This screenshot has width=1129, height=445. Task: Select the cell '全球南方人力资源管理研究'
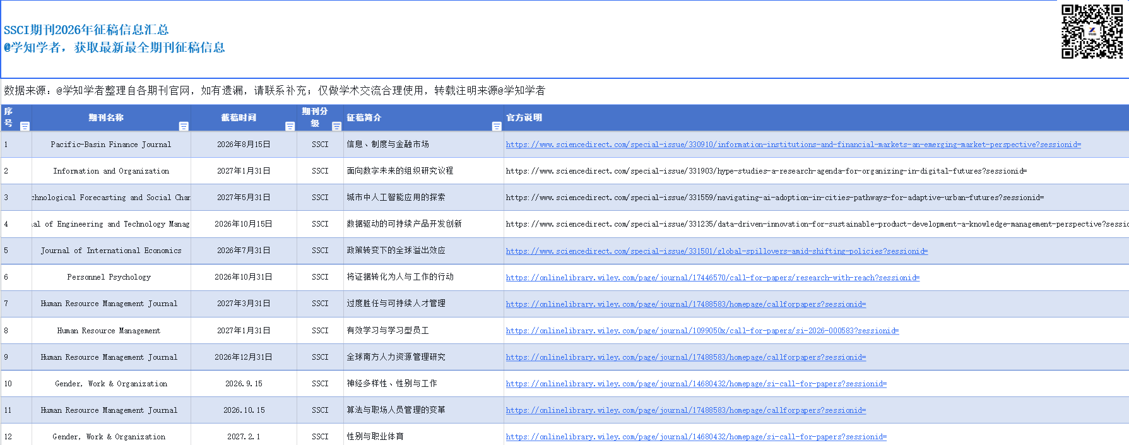(423, 357)
